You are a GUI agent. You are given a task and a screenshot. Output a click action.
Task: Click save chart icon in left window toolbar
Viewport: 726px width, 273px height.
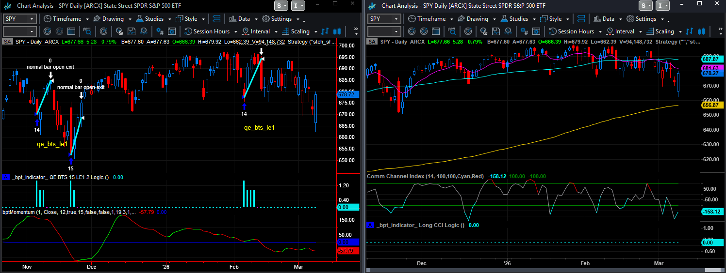[131, 31]
